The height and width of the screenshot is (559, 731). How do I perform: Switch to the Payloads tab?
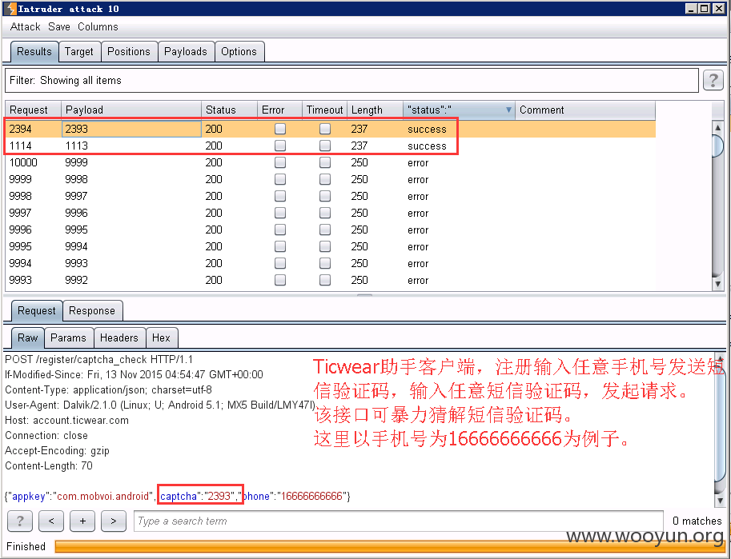point(186,52)
